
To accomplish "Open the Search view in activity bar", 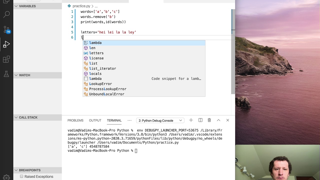I will 6,14.
